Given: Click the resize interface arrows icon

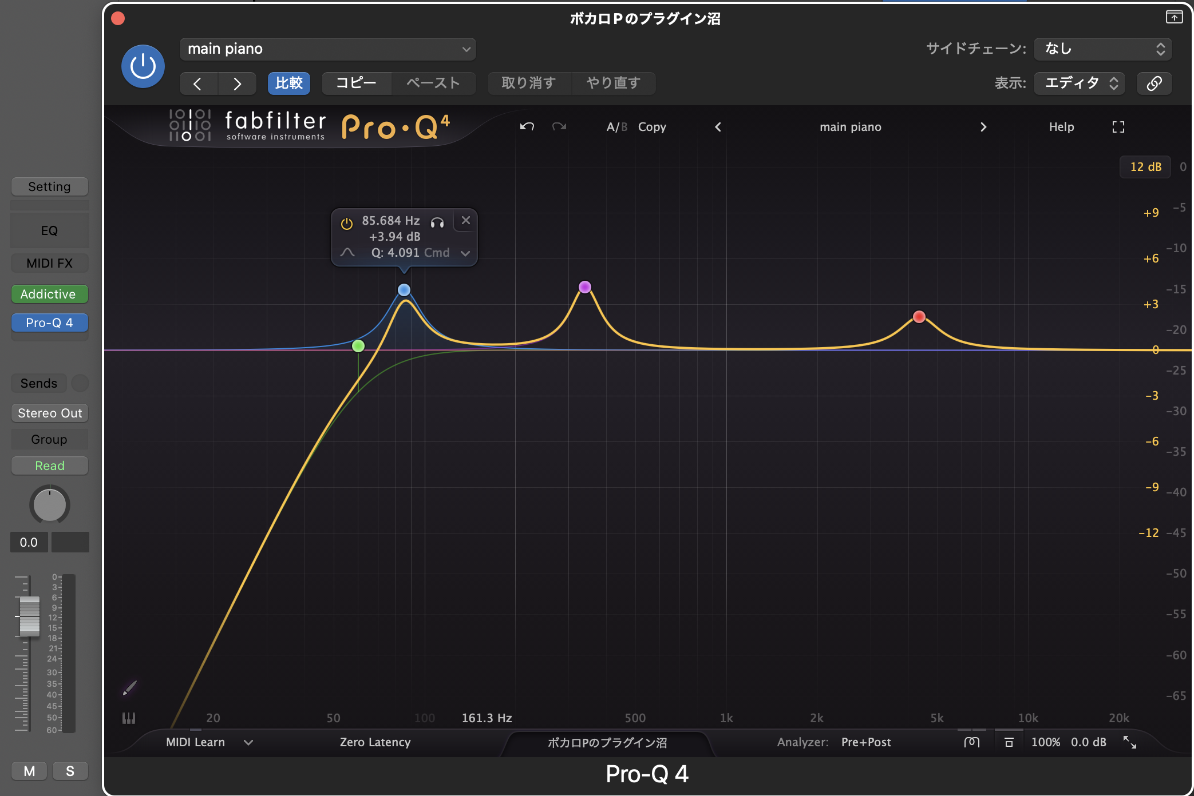Looking at the screenshot, I should [1130, 742].
